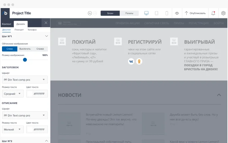Set image wrap to Слева
Image resolution: width=228 pixels, height=143 pixels.
(10, 49)
